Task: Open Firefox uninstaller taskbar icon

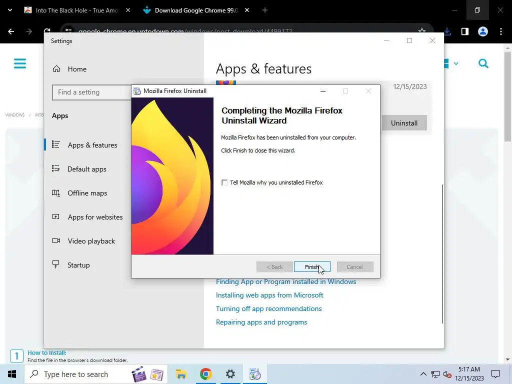Action: (x=254, y=374)
